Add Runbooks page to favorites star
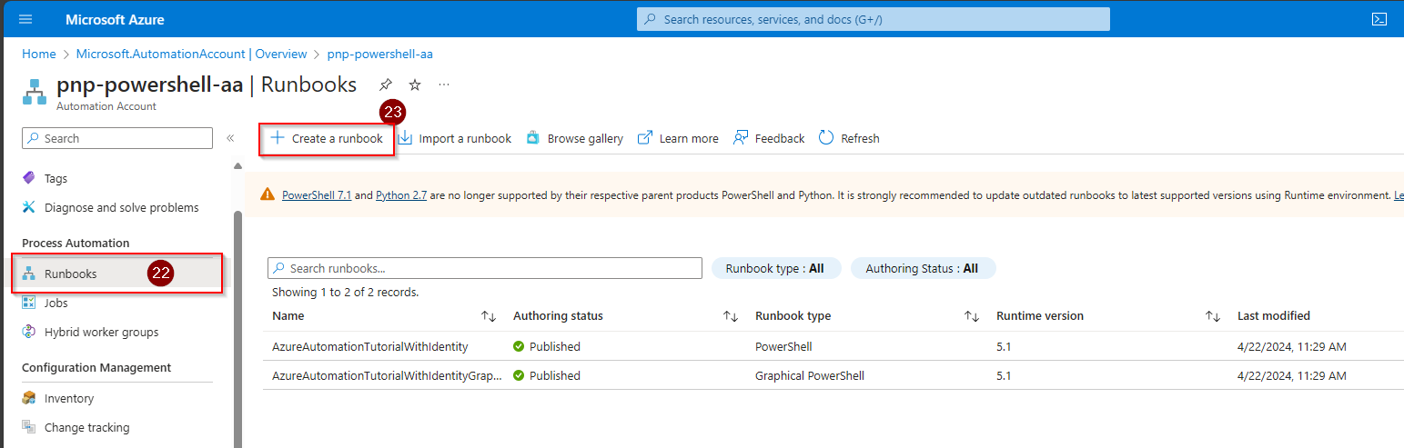Image resolution: width=1404 pixels, height=448 pixels. tap(415, 85)
